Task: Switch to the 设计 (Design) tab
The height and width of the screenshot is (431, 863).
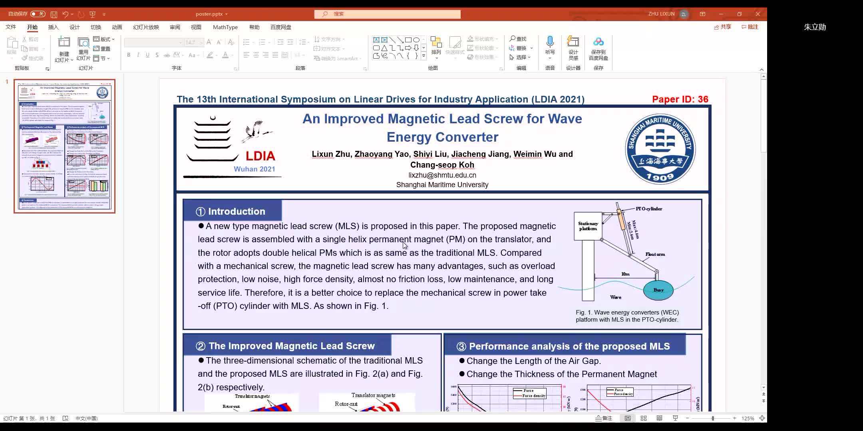Action: (74, 27)
